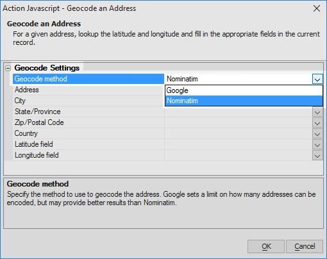The width and height of the screenshot is (327, 259).
Task: Open the State/Province field dropdown
Action: tap(317, 112)
